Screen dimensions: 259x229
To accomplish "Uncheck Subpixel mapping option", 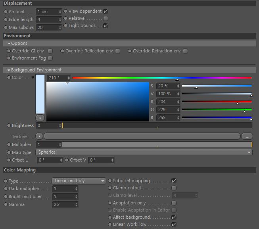I will (174, 181).
